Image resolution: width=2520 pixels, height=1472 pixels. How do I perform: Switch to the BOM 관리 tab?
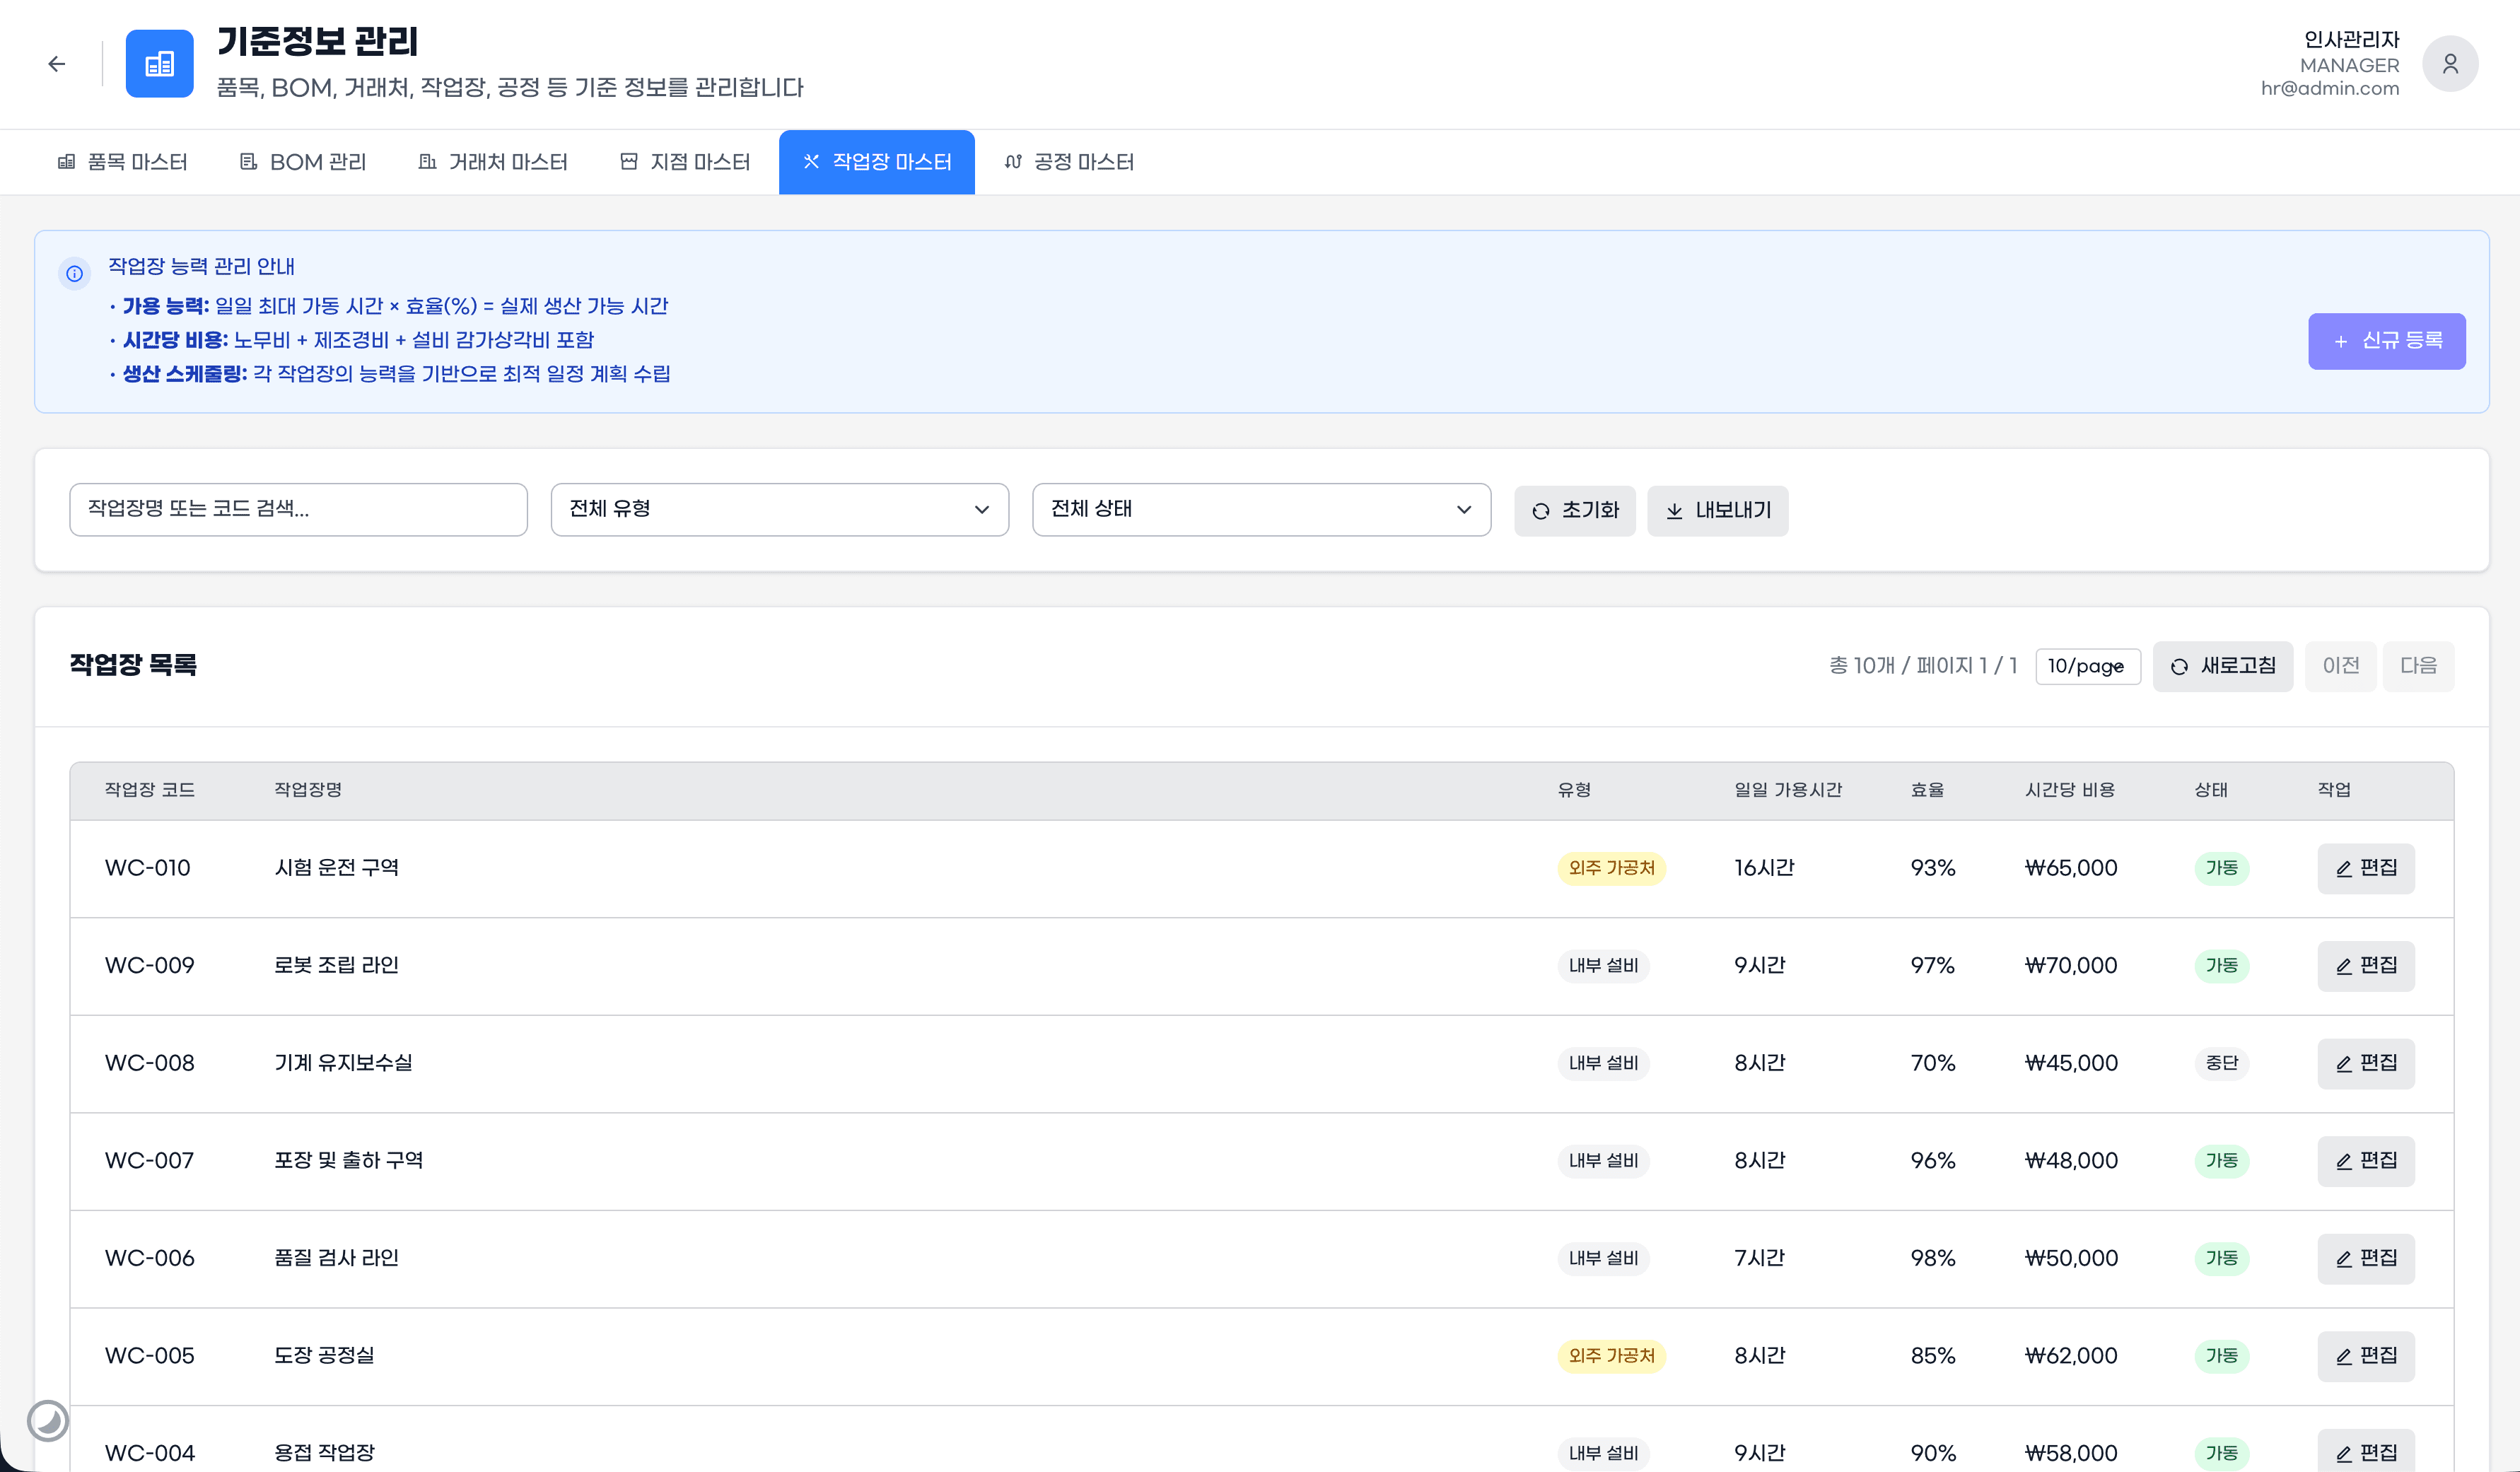point(303,162)
